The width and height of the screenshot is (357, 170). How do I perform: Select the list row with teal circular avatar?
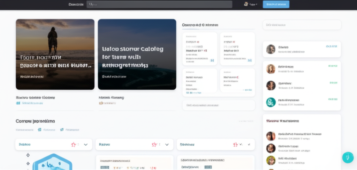click(302, 102)
